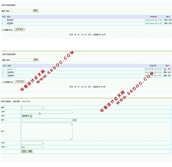
Task: Click the 上传 button next to 图片 field
Action: (74, 120)
